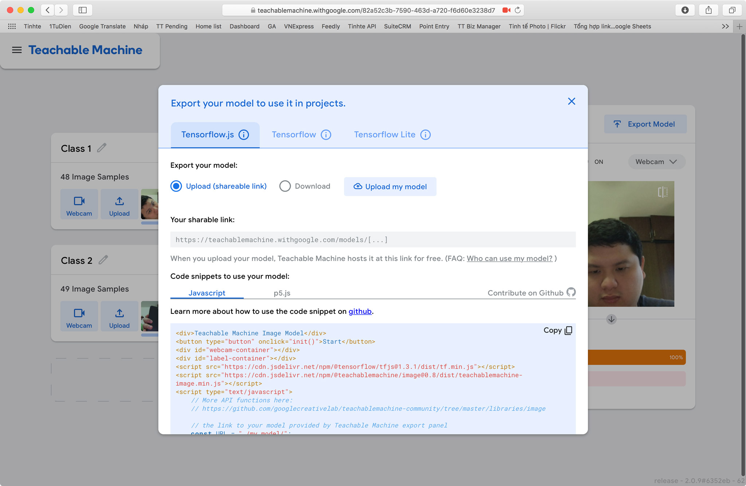
Task: Reload the page
Action: [518, 10]
